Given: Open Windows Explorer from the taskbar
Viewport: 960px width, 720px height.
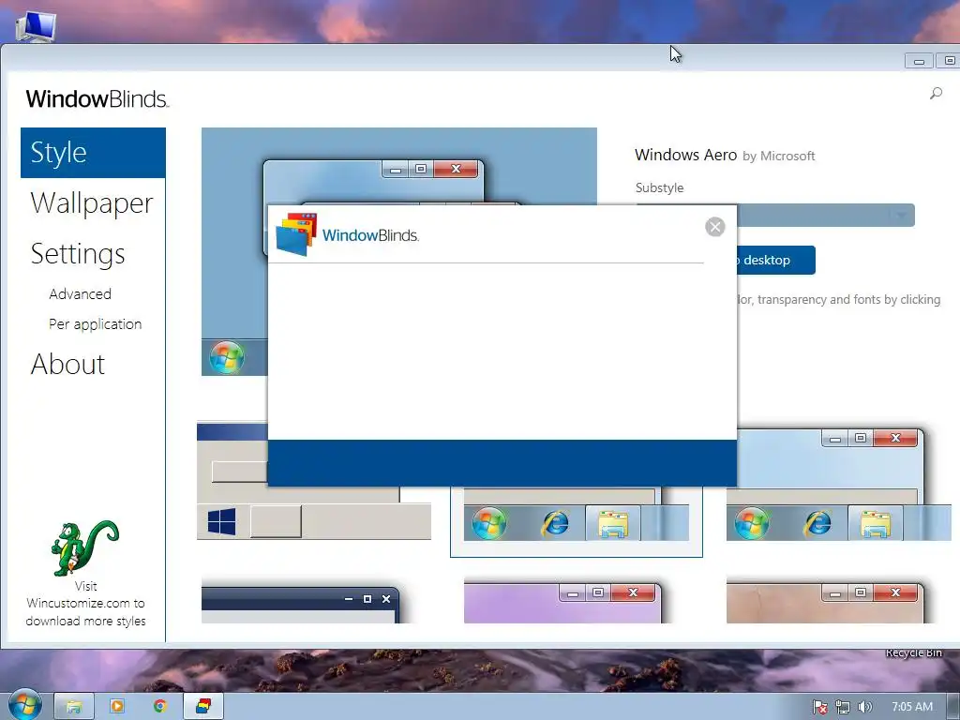Looking at the screenshot, I should click(x=74, y=707).
